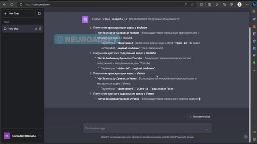Click 'GetTranscriptOperationYoutube' code text
The image size is (257, 144).
(119, 33)
